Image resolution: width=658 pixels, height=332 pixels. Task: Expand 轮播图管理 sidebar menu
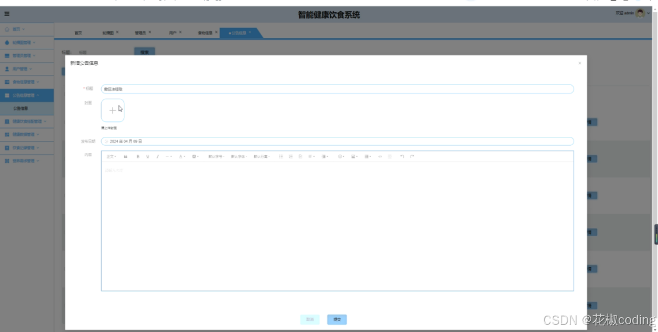[x=27, y=42]
